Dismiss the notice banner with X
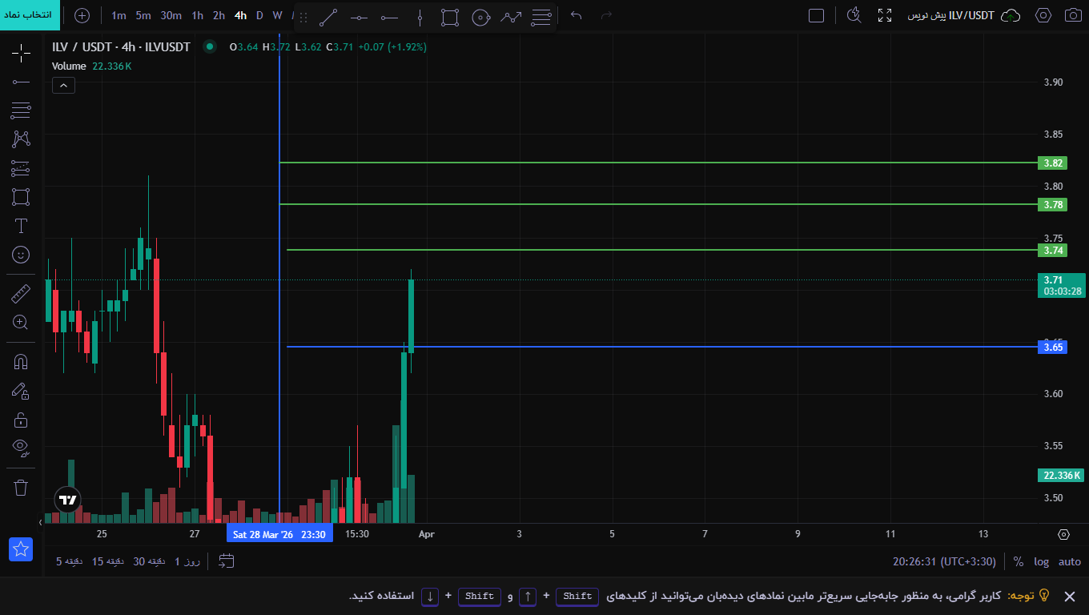The height and width of the screenshot is (615, 1089). [x=1069, y=596]
